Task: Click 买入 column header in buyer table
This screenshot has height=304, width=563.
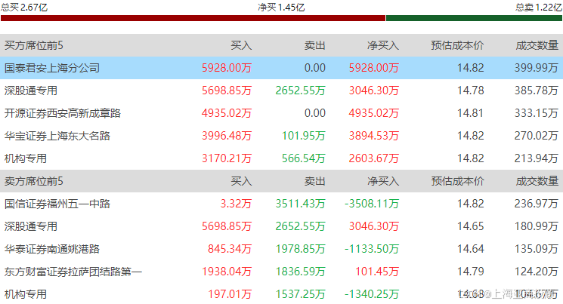Action: point(241,45)
